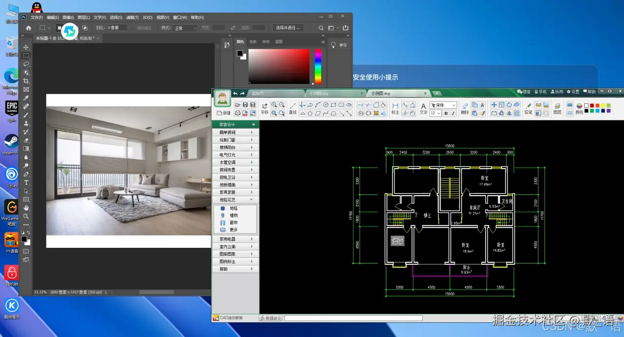Switch to the 色板 tab in Photoshop
Viewport: 624px width, 337px height.
253,42
